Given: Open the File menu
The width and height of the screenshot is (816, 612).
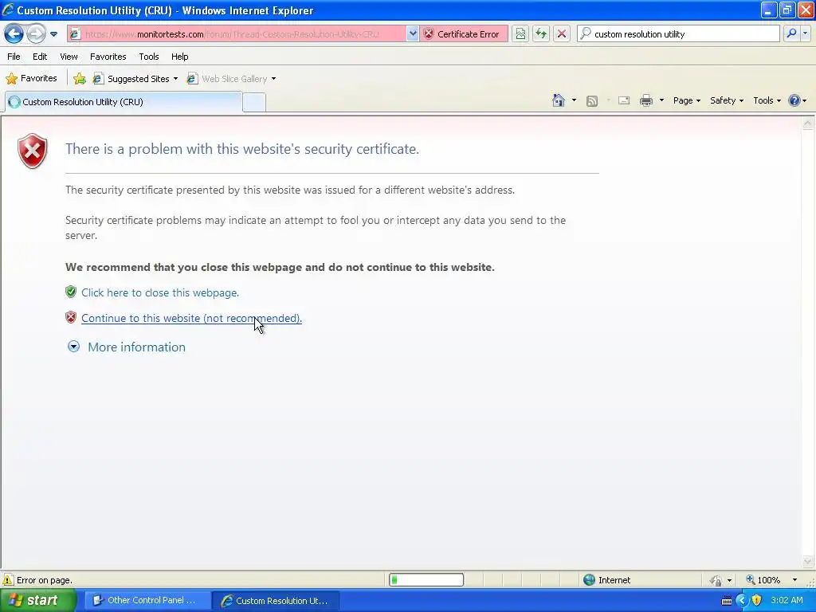Looking at the screenshot, I should click(14, 57).
